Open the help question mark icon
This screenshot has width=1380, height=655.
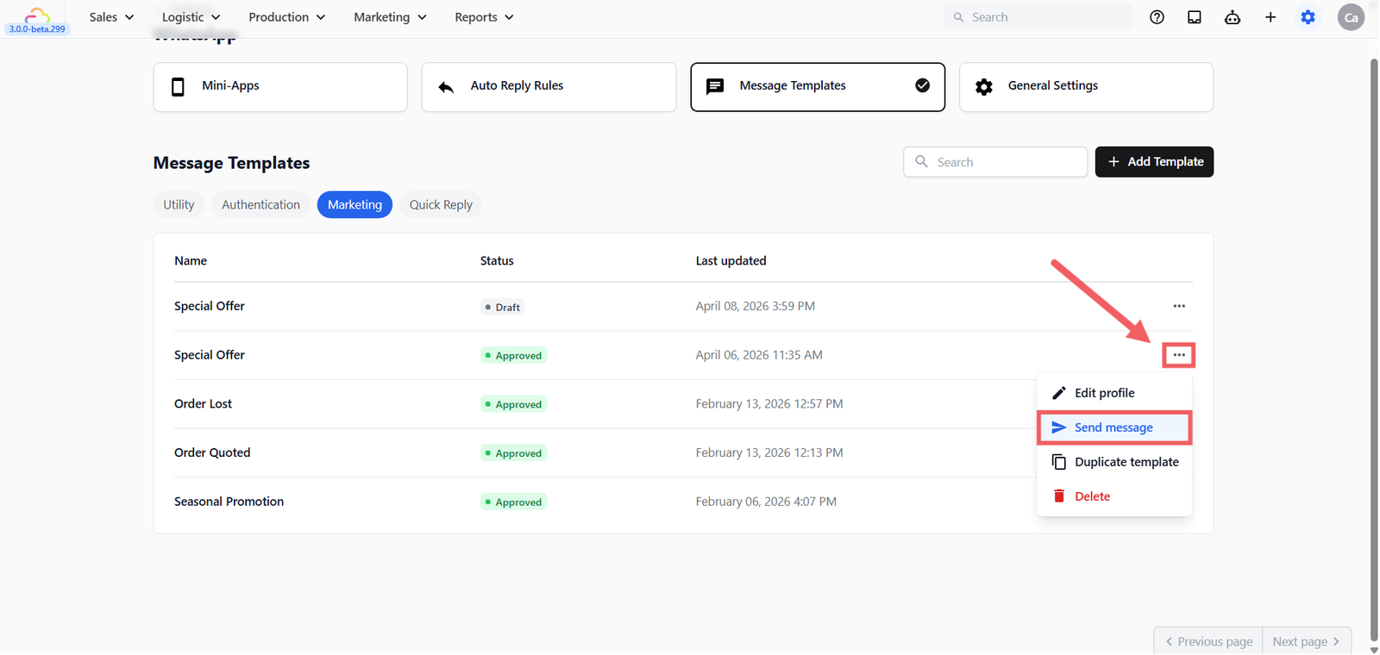1157,17
